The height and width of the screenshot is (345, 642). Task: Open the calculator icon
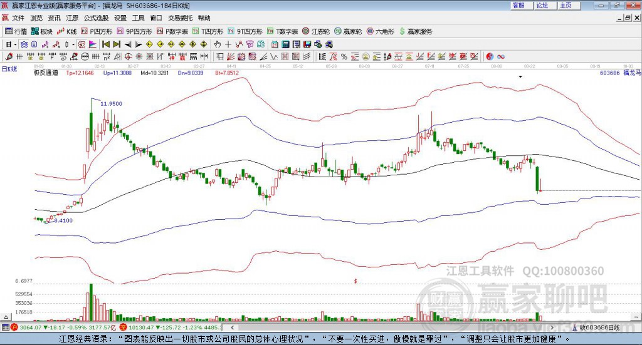[285, 44]
